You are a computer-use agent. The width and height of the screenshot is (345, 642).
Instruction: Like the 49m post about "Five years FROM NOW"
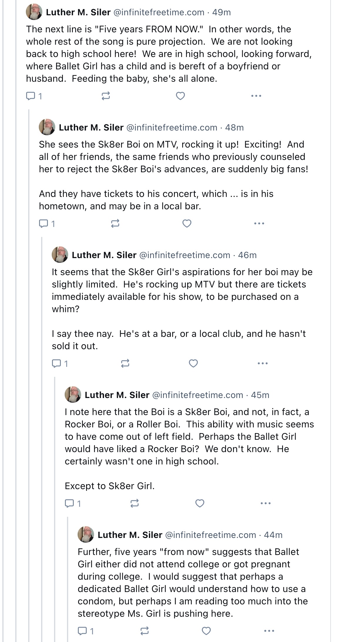(180, 96)
